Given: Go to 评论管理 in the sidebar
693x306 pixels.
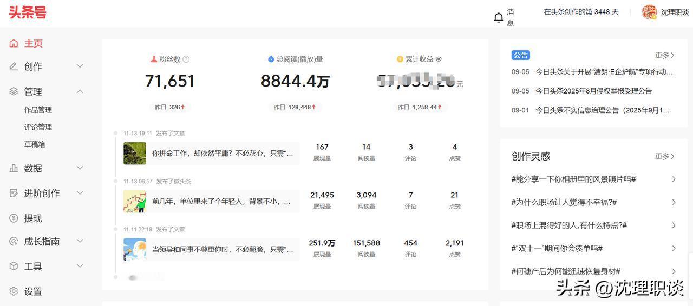Looking at the screenshot, I should pos(38,127).
